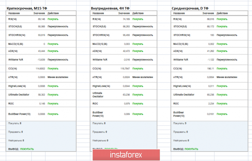Viewport: 252px width, 161px height.
Task: Click the heading "Внутридневная, 4H ТФ"
Action: click(110, 8)
